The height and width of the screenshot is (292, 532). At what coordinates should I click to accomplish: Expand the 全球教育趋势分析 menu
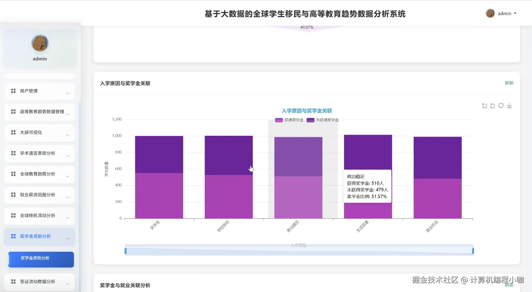coord(39,174)
